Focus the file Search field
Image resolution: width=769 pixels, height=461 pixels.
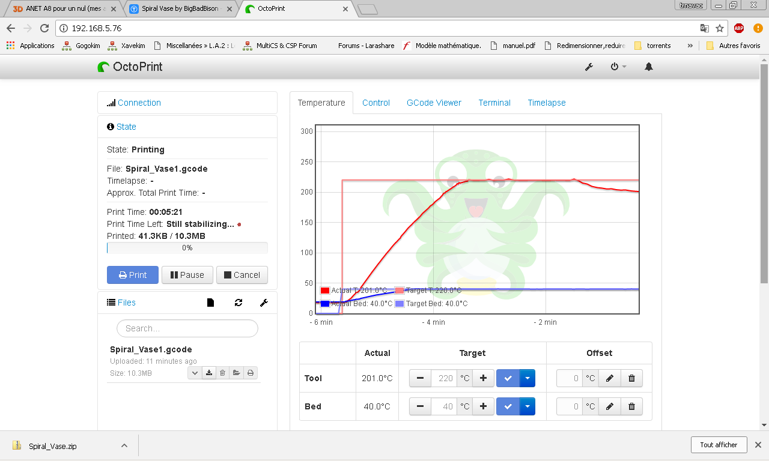pyautogui.click(x=187, y=328)
